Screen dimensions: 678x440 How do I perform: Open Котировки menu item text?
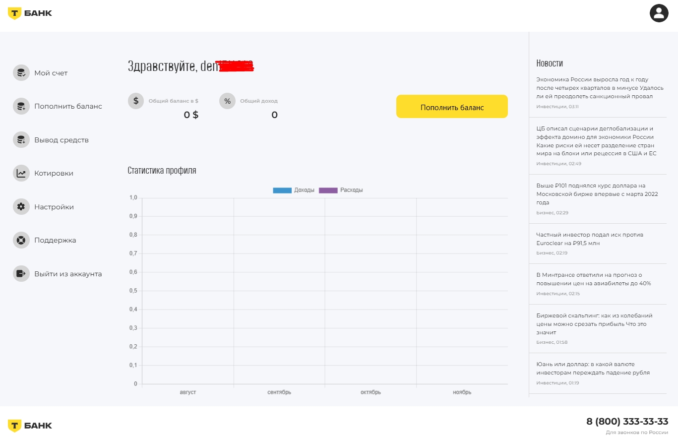tap(54, 173)
